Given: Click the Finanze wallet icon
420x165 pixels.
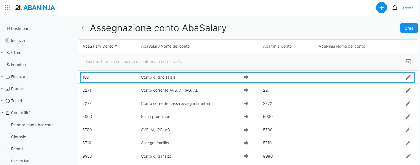Looking at the screenshot, I should coord(8,77).
